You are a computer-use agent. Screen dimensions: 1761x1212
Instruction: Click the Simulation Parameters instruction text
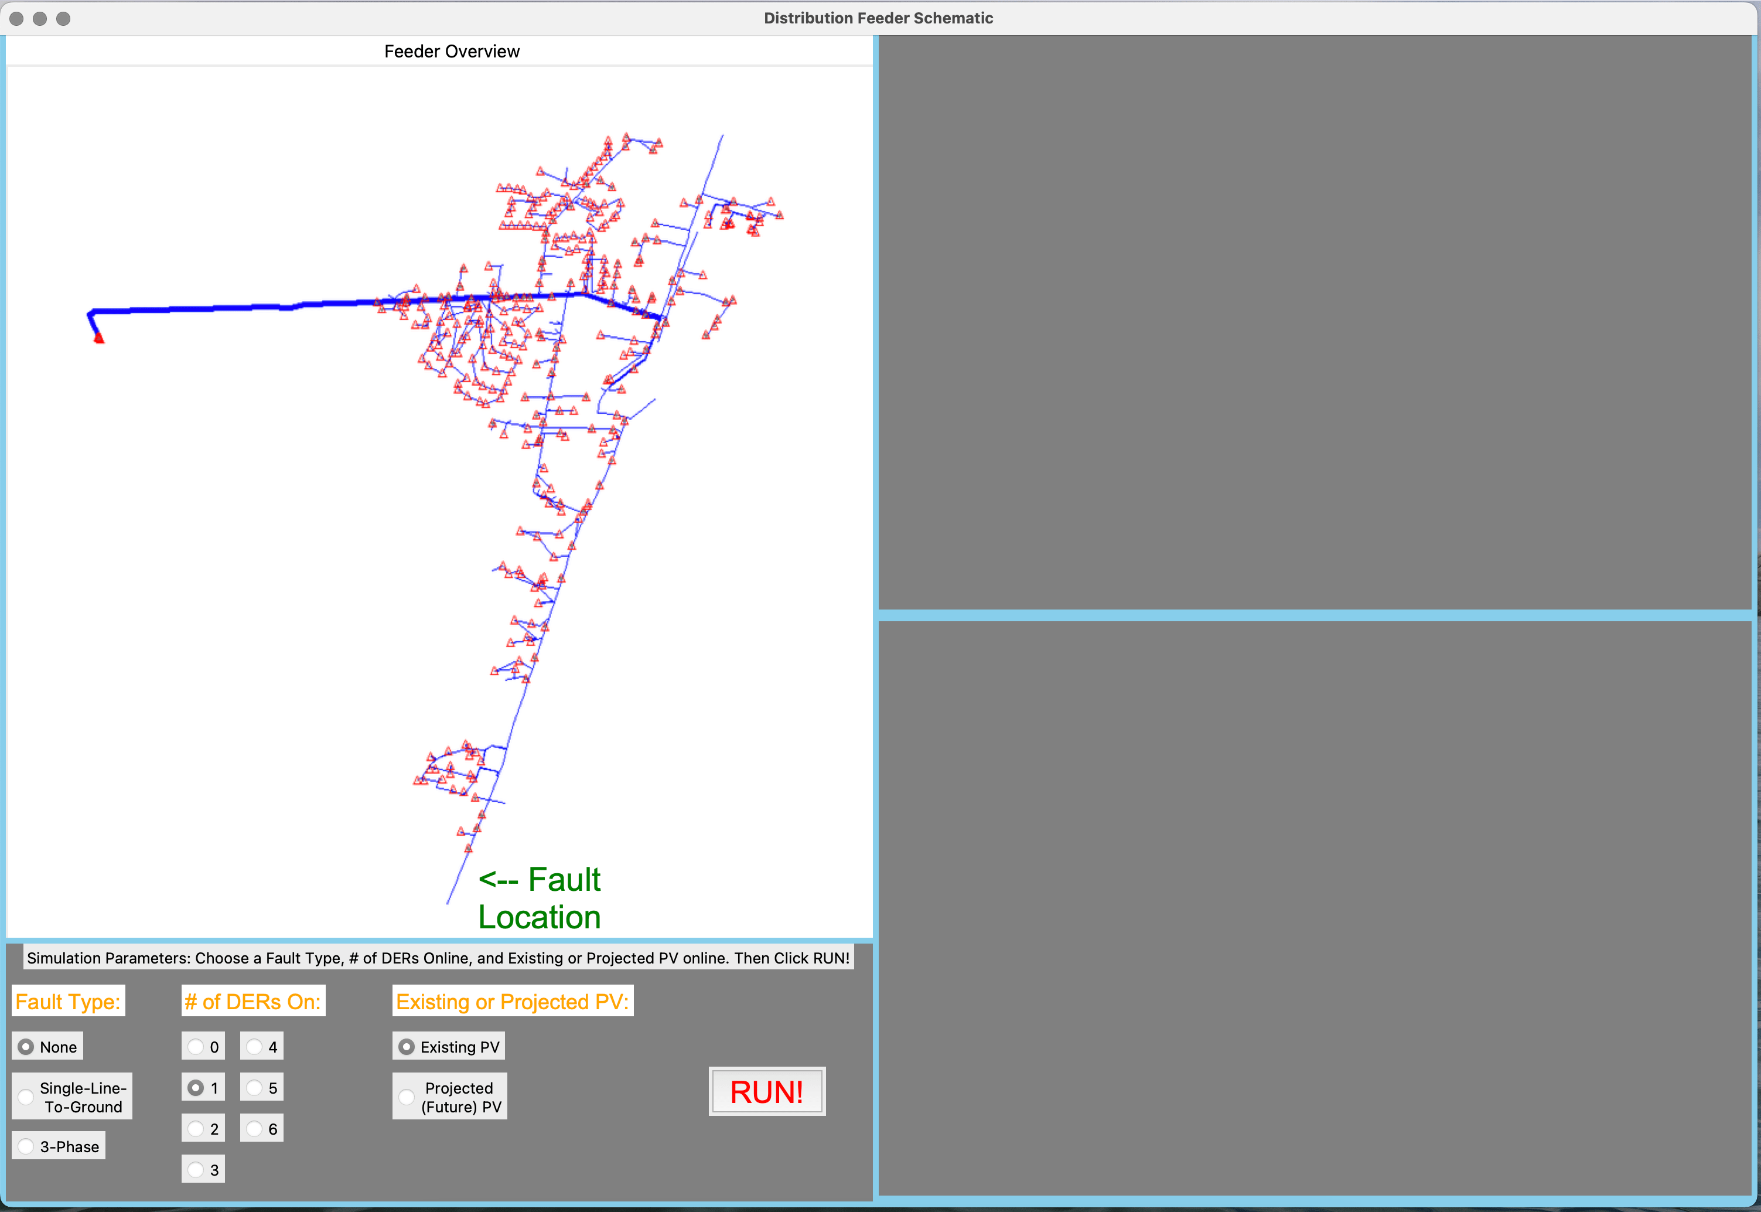(x=438, y=958)
